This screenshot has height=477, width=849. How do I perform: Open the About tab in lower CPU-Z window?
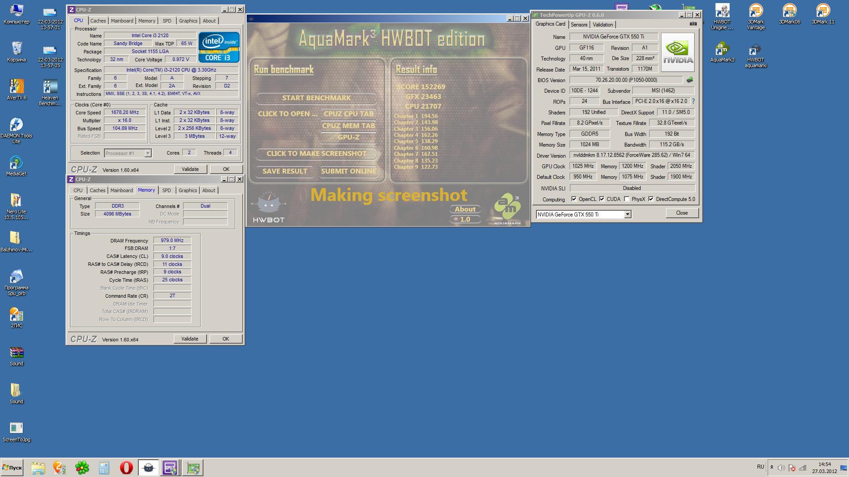209,190
